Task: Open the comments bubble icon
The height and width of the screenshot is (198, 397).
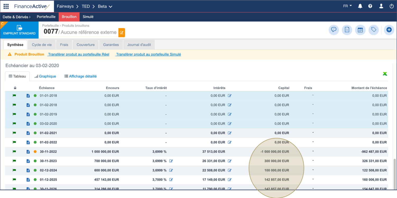Action: click(x=334, y=30)
